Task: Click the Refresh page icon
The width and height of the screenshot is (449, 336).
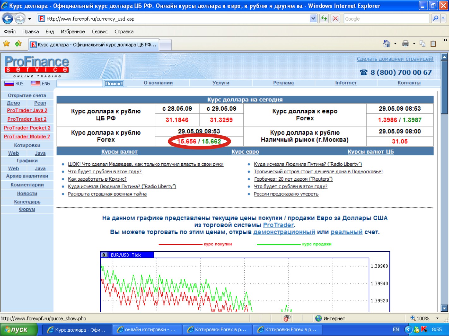Action: 324,19
